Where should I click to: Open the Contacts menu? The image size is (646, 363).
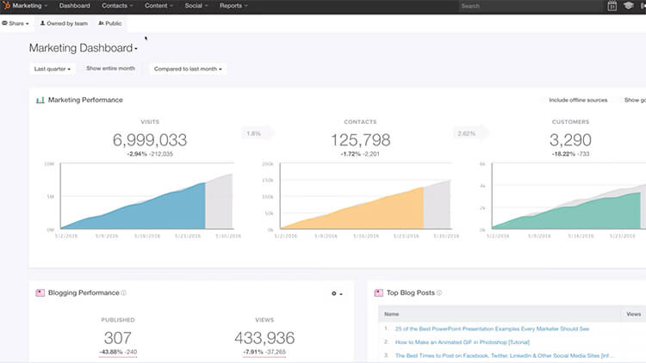tap(117, 6)
